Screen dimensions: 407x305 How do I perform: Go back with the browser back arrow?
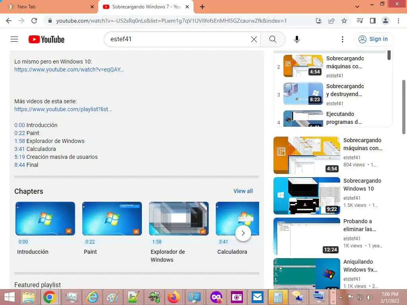(x=9, y=21)
